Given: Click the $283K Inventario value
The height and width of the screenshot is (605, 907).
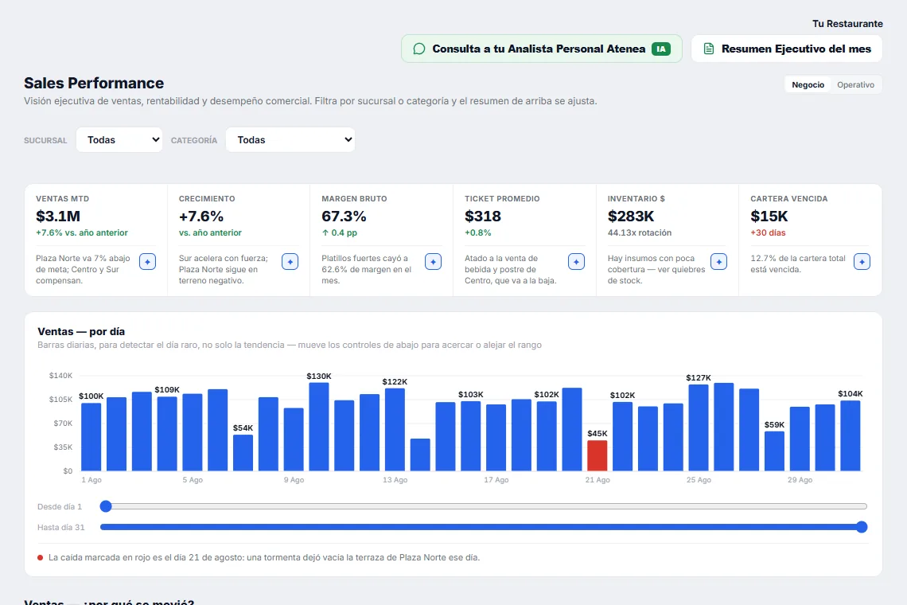Looking at the screenshot, I should pos(630,216).
